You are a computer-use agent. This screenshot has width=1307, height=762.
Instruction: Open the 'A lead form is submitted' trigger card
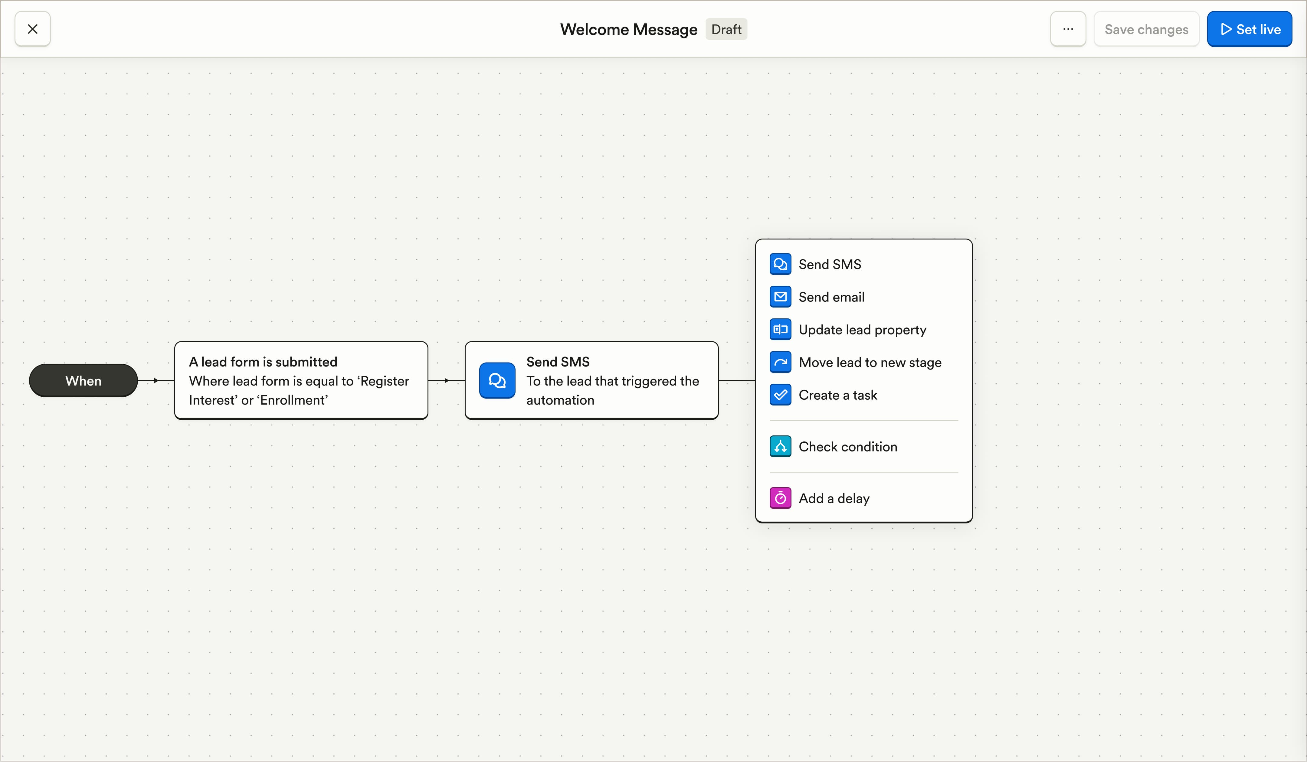(x=301, y=380)
